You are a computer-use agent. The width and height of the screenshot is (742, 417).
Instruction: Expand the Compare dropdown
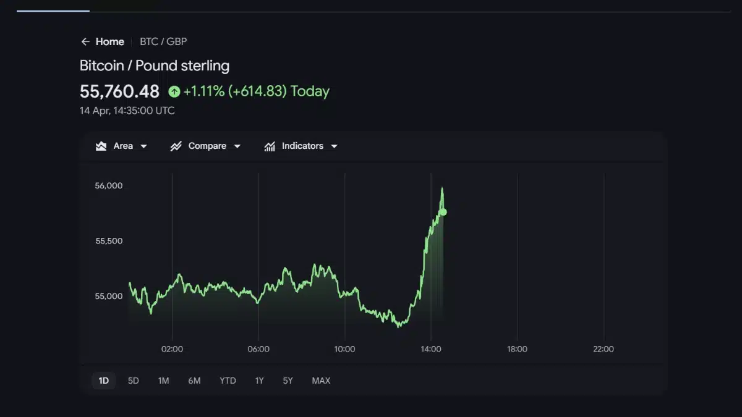pos(237,146)
